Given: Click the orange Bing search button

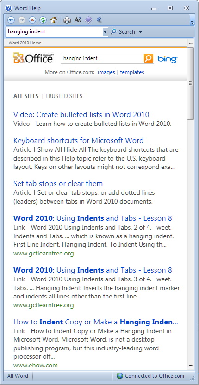Looking at the screenshot, I should [x=149, y=58].
